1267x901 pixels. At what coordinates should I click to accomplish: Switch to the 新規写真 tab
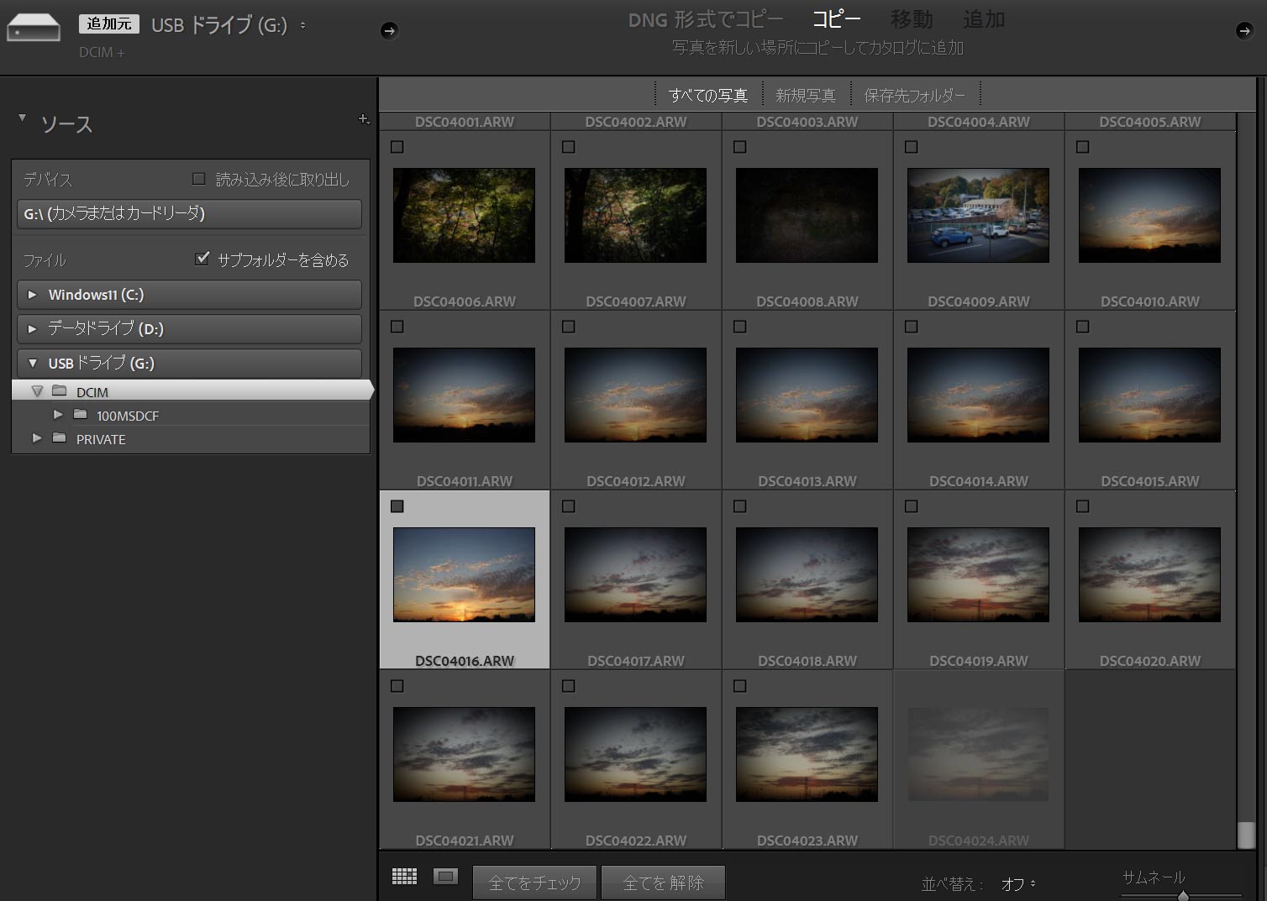(x=805, y=96)
